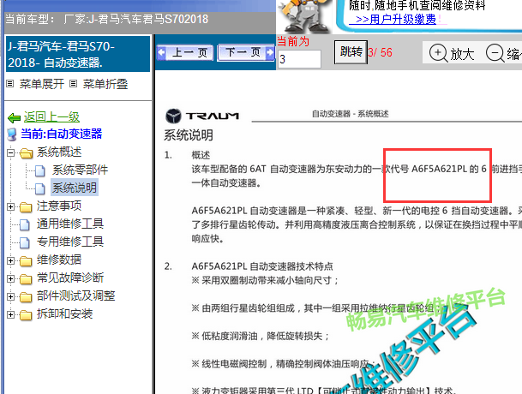Click the 君马S70-2018 自动变速器 title banner
522x394 pixels.
click(x=78, y=54)
